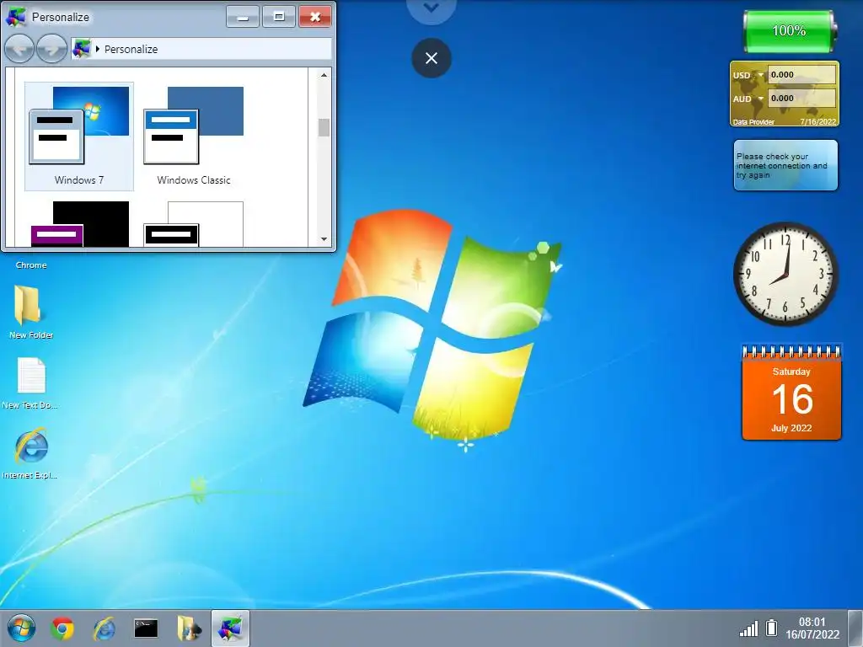Click the Windows 7 theme label
Screen dimensions: 863x647
[x=79, y=180]
